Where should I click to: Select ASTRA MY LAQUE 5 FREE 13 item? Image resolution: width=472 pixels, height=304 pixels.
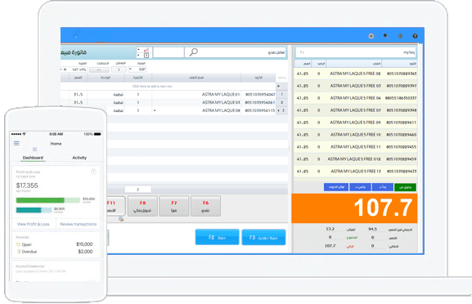[x=356, y=172]
